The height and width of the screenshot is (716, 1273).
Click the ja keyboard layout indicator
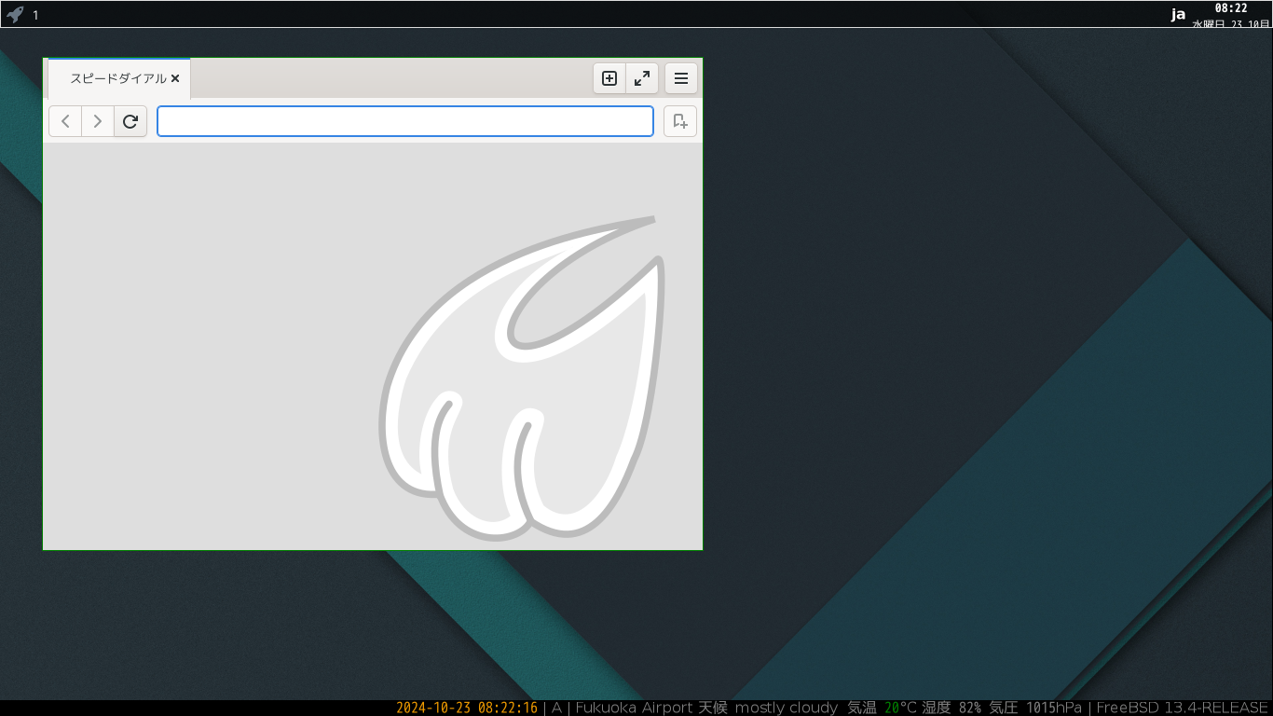[x=1179, y=14]
